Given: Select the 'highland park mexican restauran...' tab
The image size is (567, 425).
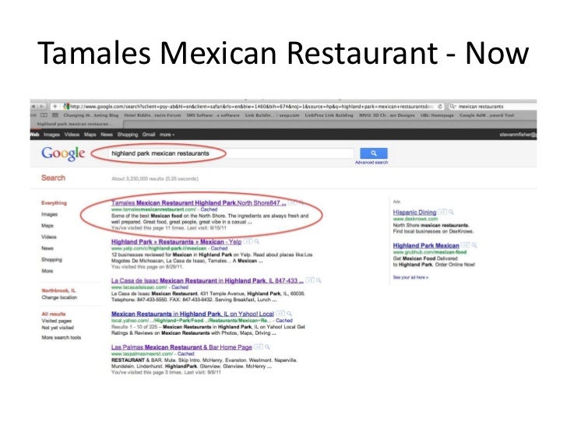Looking at the screenshot, I should click(76, 124).
